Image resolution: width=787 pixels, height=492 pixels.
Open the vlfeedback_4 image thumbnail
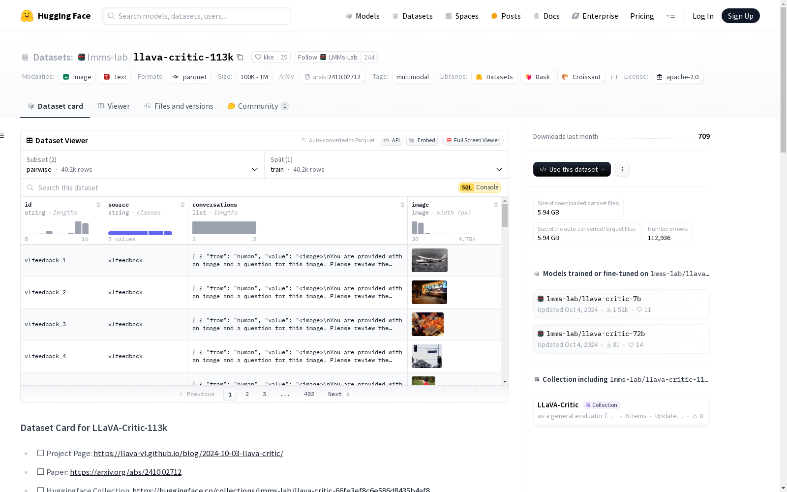[x=427, y=356]
